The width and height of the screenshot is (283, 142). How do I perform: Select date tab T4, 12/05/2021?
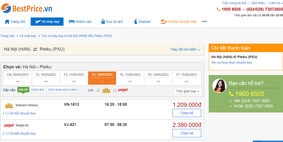click(102, 78)
